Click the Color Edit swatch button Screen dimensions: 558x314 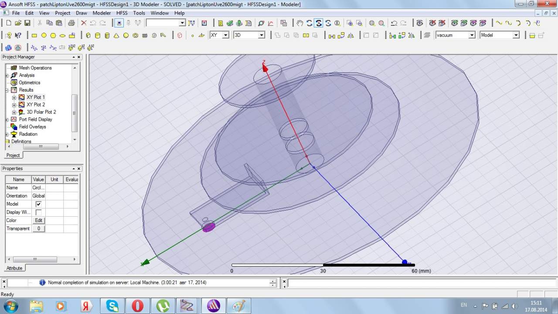click(38, 221)
